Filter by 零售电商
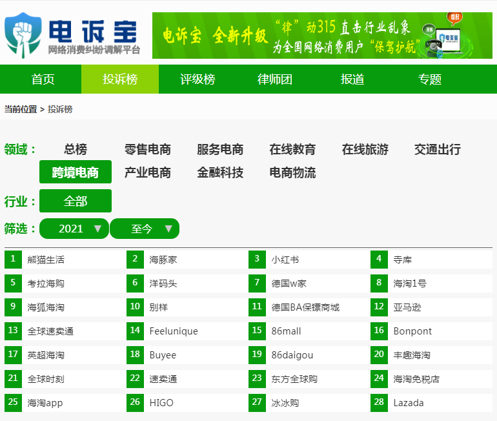The width and height of the screenshot is (497, 421). [x=148, y=149]
